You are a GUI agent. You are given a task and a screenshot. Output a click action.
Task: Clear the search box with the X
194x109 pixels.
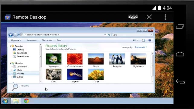pos(151,35)
